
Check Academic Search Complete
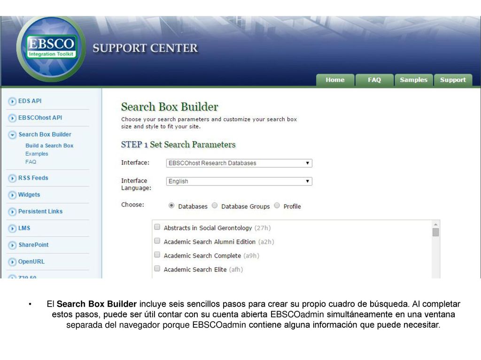pyautogui.click(x=157, y=255)
